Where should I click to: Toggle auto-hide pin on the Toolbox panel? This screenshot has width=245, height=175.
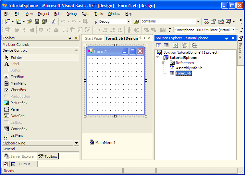pos(70,38)
